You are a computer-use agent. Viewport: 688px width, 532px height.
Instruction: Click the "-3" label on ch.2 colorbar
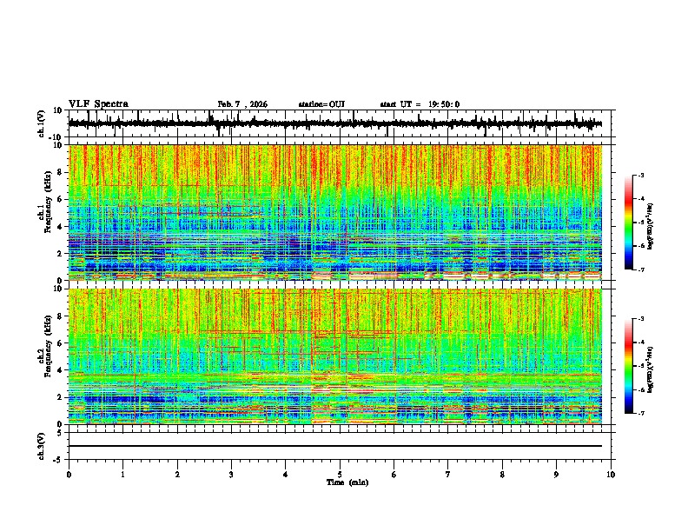[641, 319]
